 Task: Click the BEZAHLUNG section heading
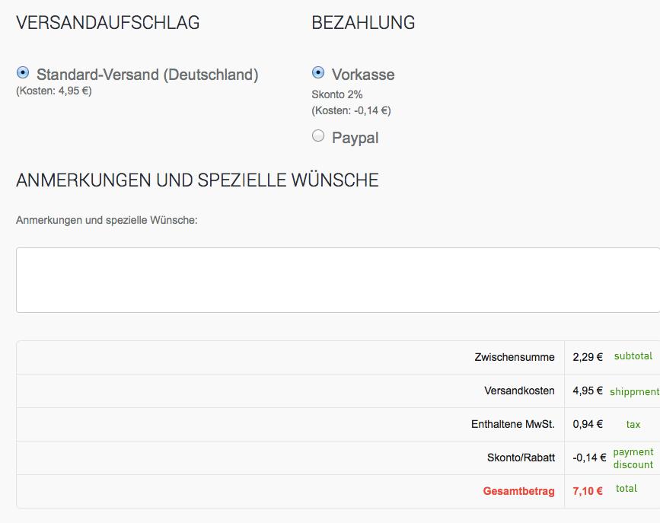pos(363,23)
